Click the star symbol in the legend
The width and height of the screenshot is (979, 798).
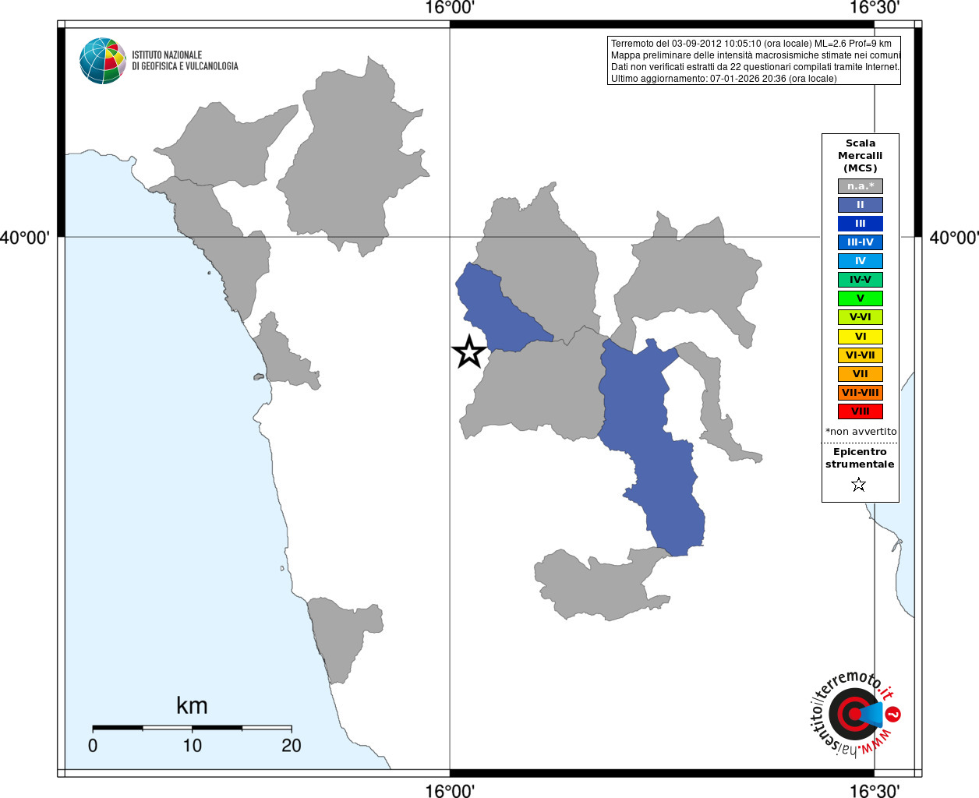[859, 485]
